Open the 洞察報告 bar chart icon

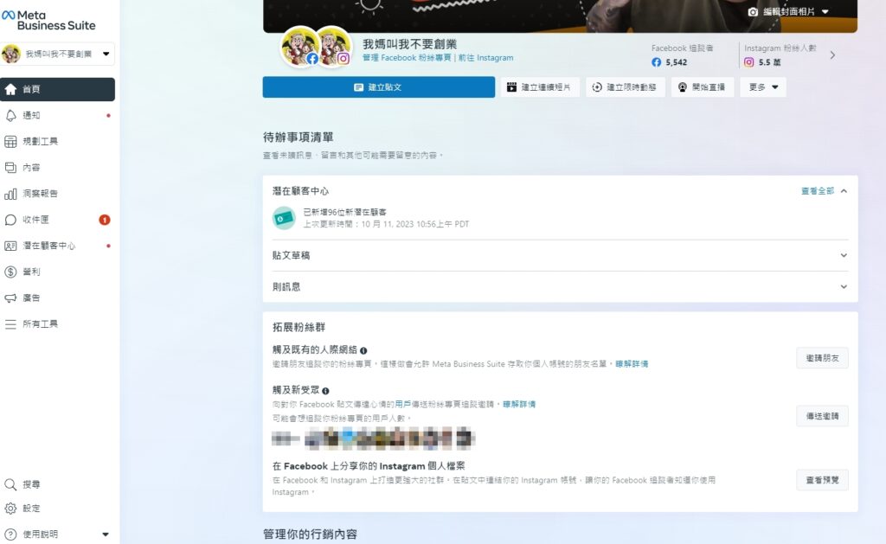click(10, 194)
